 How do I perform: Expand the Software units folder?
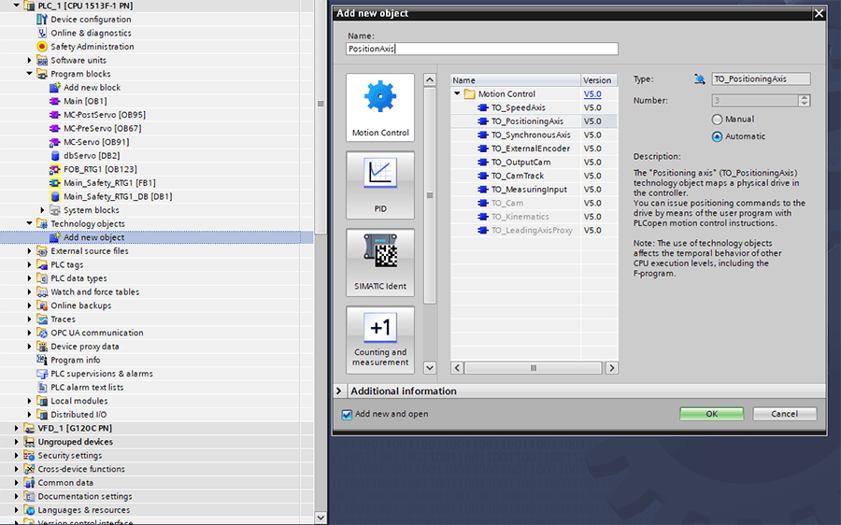click(30, 60)
